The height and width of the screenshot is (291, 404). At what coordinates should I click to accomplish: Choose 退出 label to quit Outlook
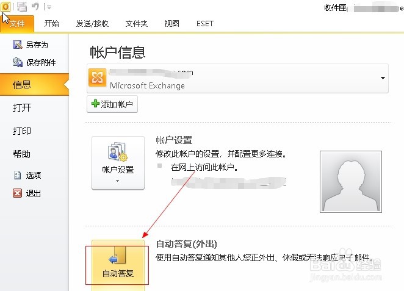(34, 193)
